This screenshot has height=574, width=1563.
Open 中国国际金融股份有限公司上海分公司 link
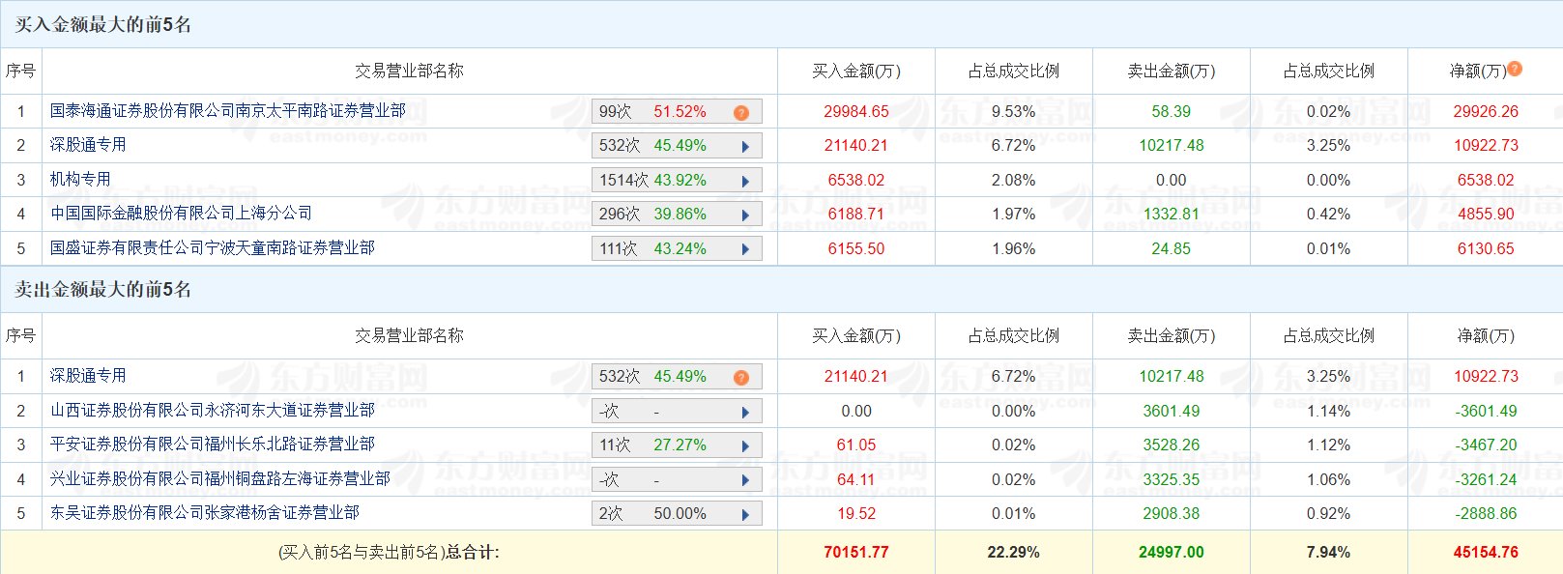[x=182, y=214]
